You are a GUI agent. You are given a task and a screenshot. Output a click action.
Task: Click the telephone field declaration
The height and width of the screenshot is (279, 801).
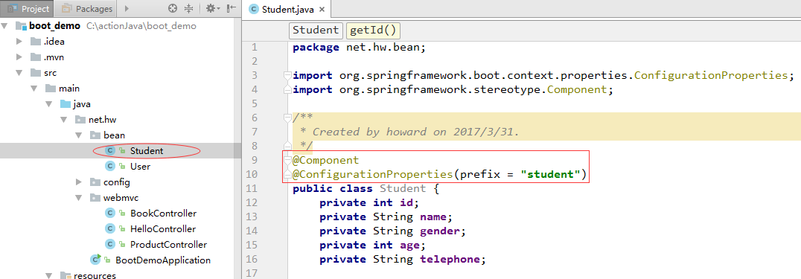click(x=403, y=259)
